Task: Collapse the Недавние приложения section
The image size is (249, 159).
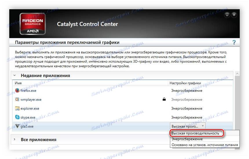Action: tap(14, 76)
